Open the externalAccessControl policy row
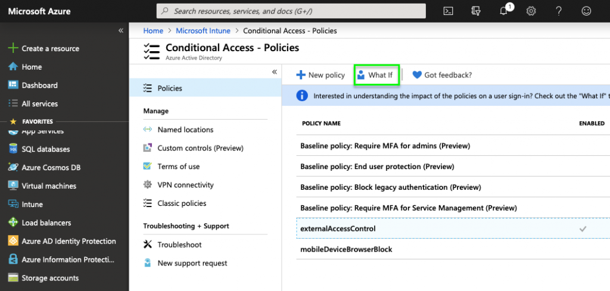Screen dimensions: 610x291 tap(338, 229)
